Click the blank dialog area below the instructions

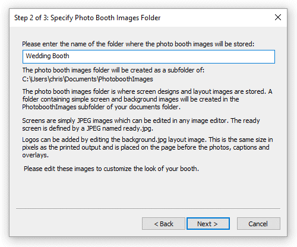[148, 190]
